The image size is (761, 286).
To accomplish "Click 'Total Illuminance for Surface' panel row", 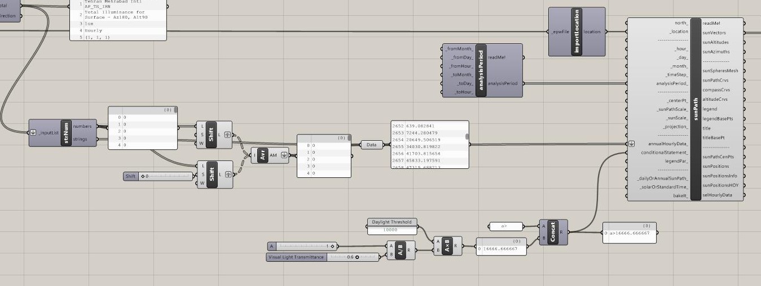I will pyautogui.click(x=118, y=15).
